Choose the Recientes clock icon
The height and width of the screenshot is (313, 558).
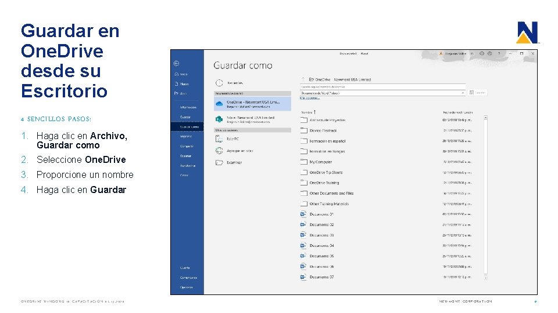click(x=219, y=83)
